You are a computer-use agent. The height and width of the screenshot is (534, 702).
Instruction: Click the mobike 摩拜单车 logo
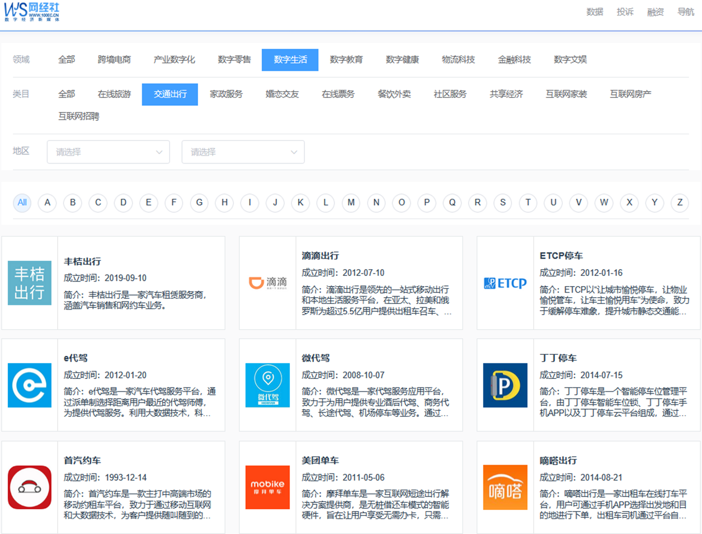[267, 486]
